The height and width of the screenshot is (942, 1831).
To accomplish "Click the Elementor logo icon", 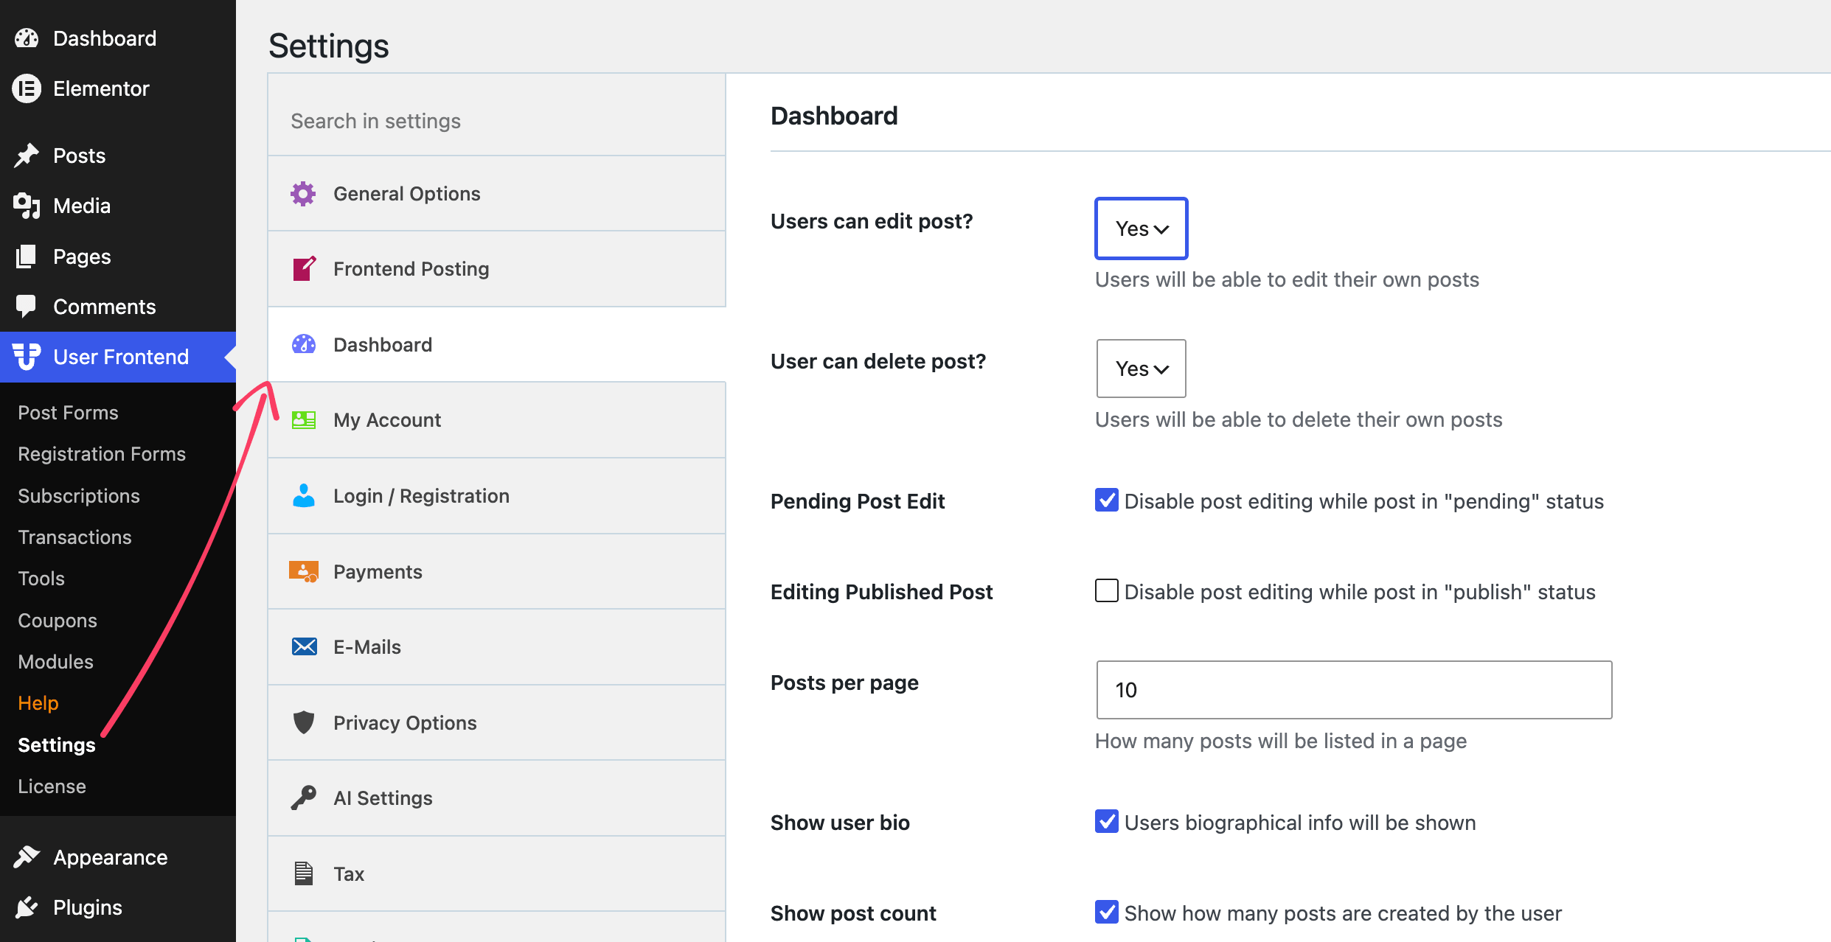I will click(x=27, y=88).
